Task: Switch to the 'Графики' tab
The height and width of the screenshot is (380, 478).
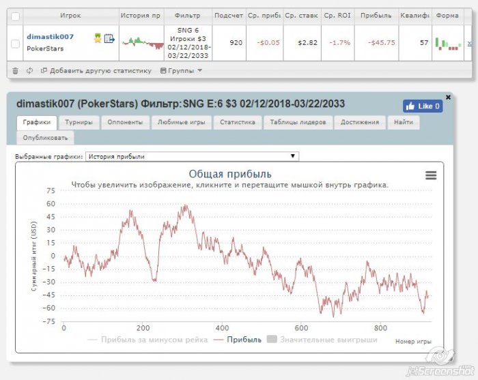Action: click(37, 122)
